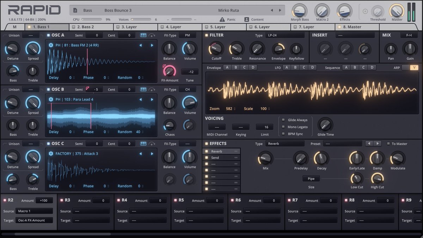423x238 pixels.
Task: Click the OSC A keyboard tracking icon
Action: pyautogui.click(x=143, y=35)
